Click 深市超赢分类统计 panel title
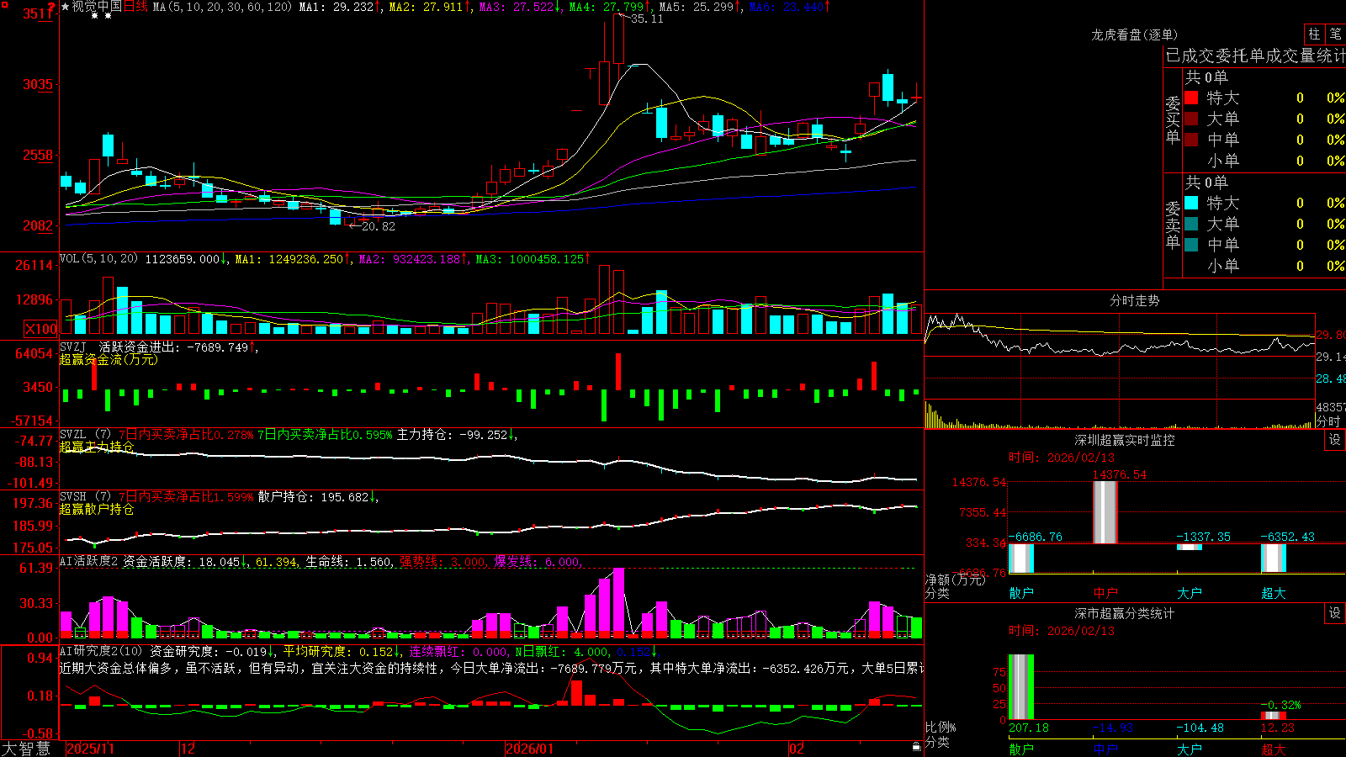The height and width of the screenshot is (757, 1346). (x=1124, y=613)
